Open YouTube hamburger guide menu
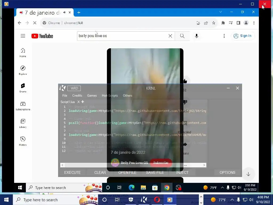273x205 pixels. 23,36
